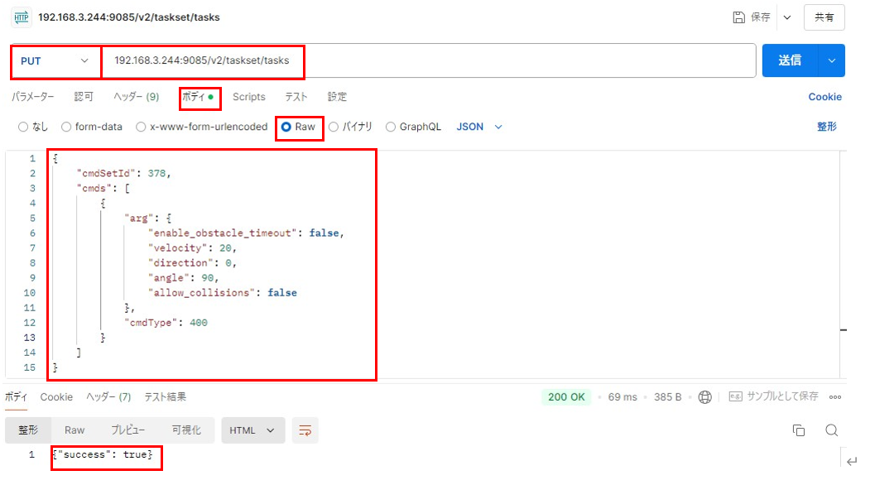Open the Scripts tab
The height and width of the screenshot is (485, 875).
pyautogui.click(x=248, y=97)
